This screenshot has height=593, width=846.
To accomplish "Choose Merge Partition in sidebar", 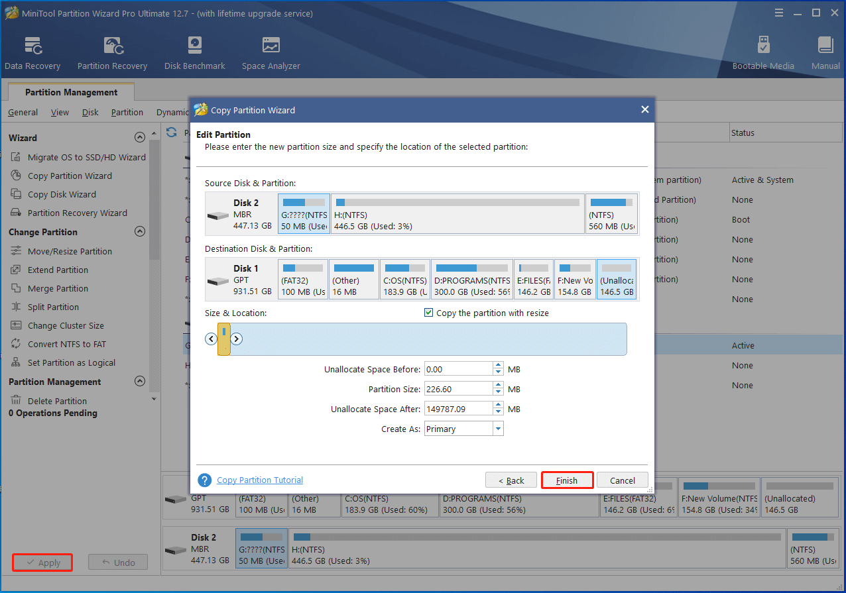I will point(50,288).
